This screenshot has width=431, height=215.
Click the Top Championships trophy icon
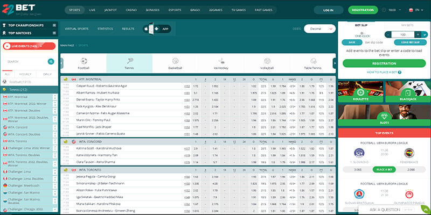(4, 25)
